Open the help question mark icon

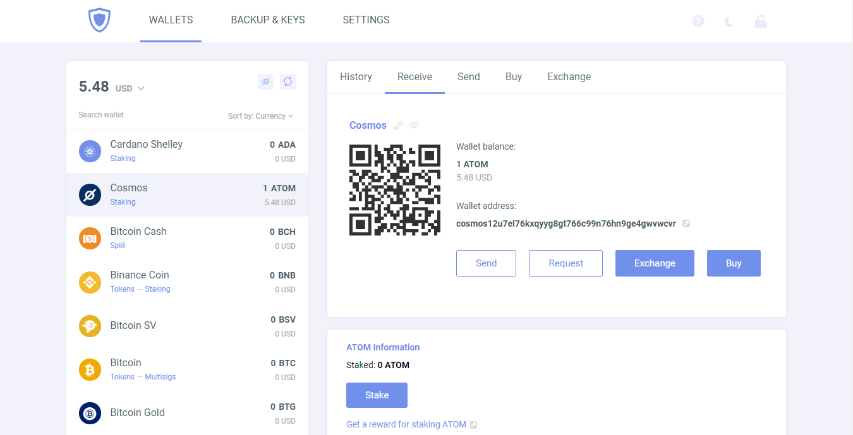click(x=698, y=21)
